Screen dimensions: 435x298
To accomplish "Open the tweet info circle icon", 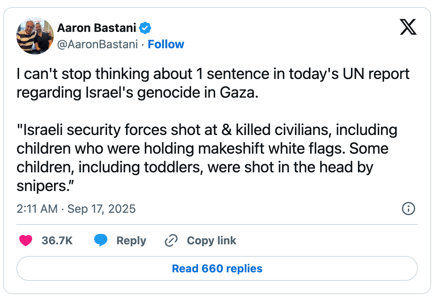I will pyautogui.click(x=408, y=209).
